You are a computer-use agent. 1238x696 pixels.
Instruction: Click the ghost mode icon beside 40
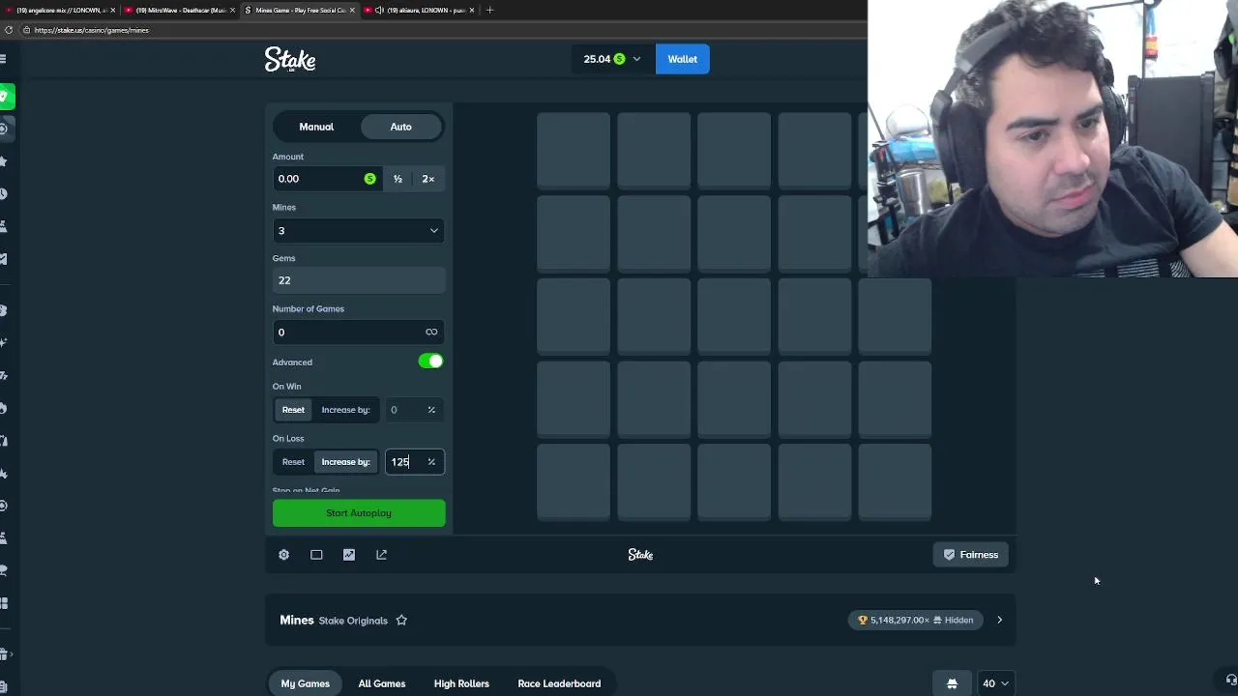coord(952,683)
